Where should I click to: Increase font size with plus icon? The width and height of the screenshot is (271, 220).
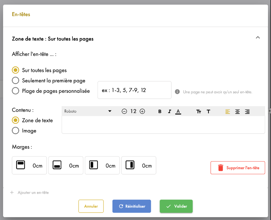tap(142, 111)
